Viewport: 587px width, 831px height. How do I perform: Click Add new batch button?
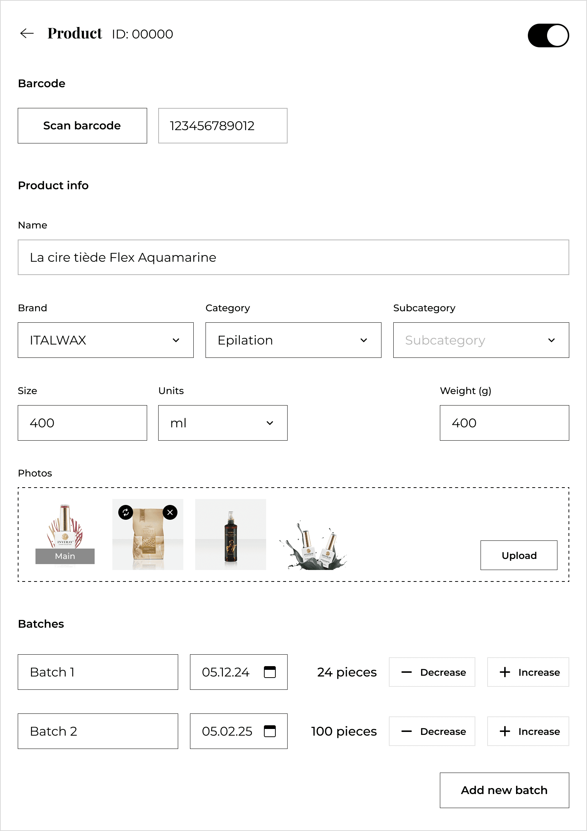[x=504, y=790]
